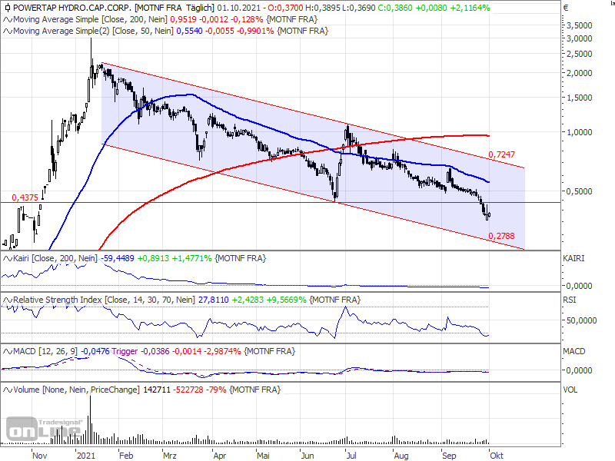Click the volume value 142711

coord(157,390)
